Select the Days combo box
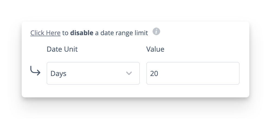This screenshot has height=119, width=271. [x=93, y=73]
